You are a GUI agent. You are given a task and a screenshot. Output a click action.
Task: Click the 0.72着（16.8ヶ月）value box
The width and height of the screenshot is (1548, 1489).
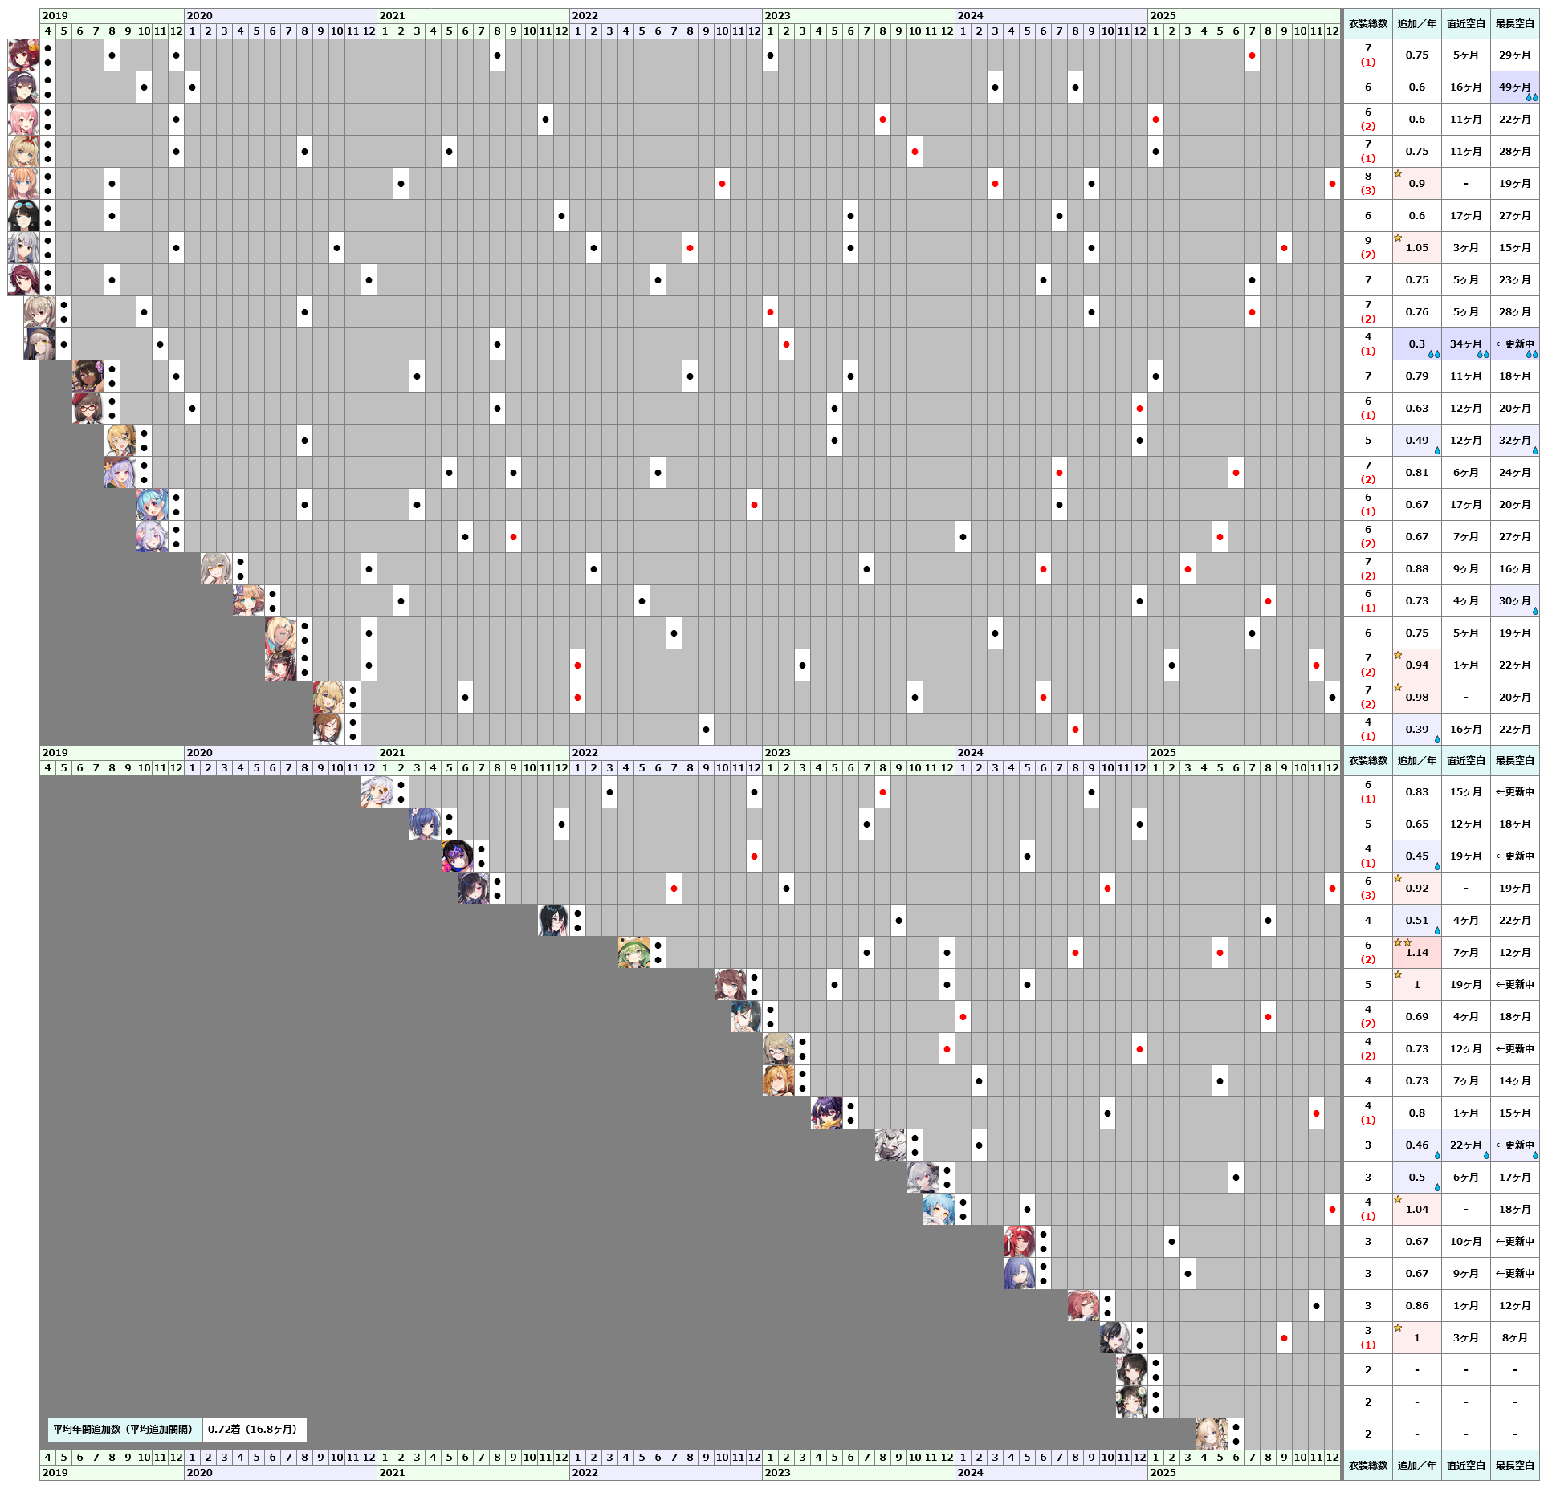click(x=255, y=1429)
